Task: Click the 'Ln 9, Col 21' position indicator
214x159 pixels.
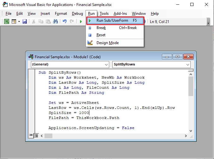Action: (159, 22)
